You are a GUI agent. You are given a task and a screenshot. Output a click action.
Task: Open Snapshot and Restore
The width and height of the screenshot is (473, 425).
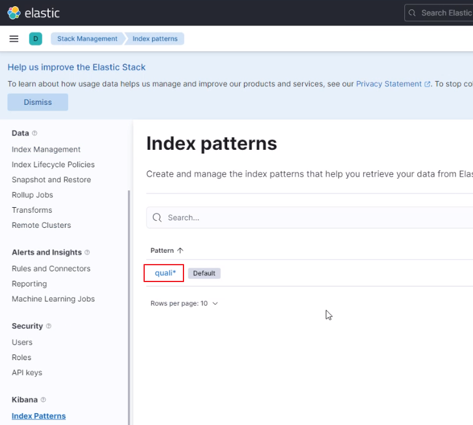coord(51,180)
